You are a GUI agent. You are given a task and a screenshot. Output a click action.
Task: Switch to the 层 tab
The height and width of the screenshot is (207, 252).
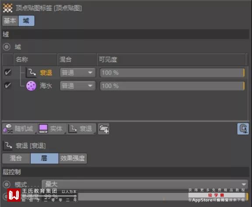(x=44, y=158)
